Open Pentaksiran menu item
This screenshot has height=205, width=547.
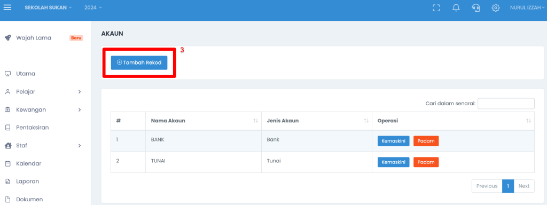[x=33, y=128]
